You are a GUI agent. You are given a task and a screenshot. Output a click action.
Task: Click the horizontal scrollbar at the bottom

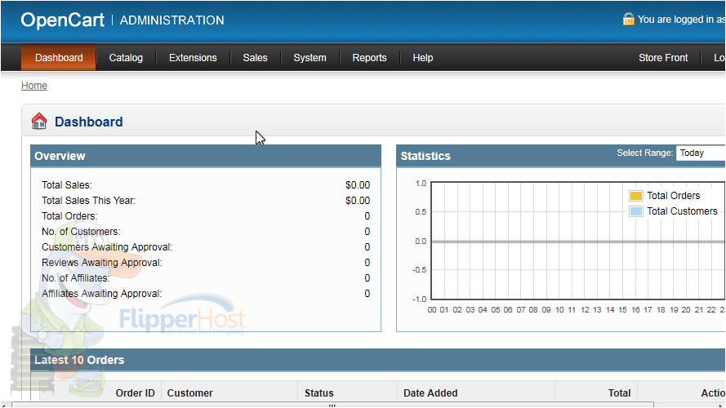point(332,406)
